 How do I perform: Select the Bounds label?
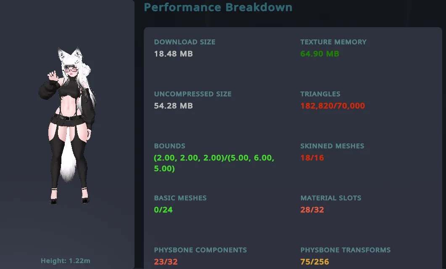coord(169,146)
